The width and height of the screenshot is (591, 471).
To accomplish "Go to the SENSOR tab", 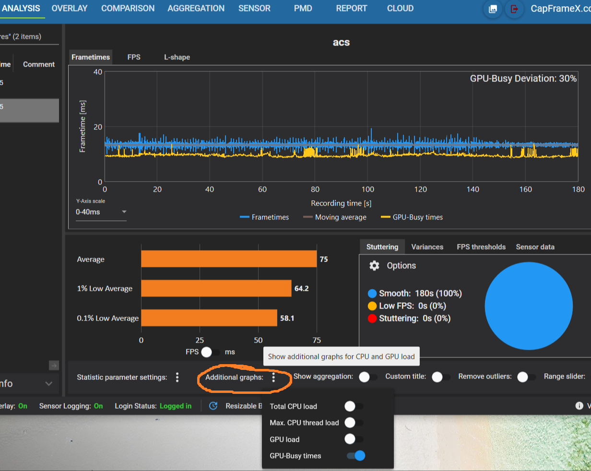I will (255, 8).
